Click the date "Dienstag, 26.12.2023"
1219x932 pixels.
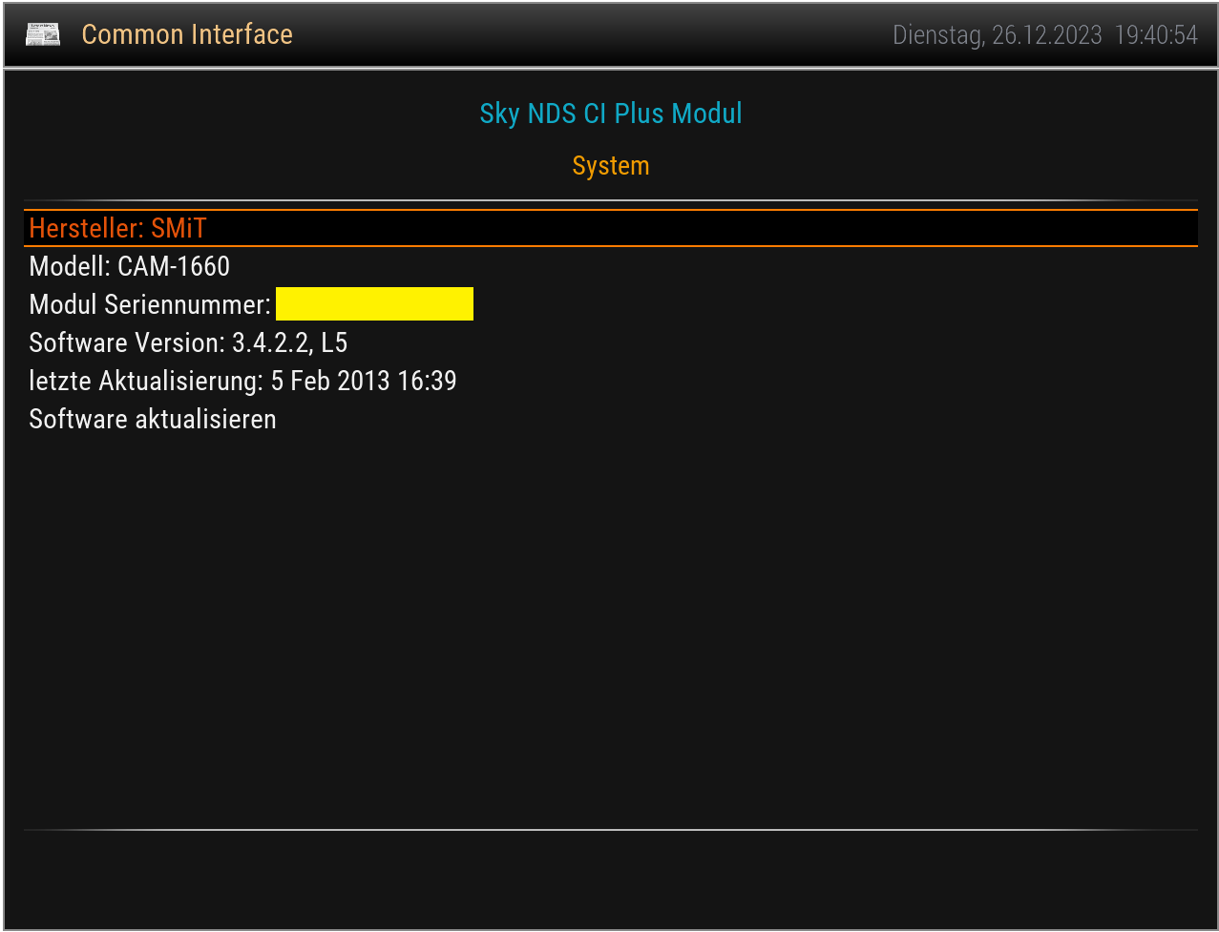(997, 36)
